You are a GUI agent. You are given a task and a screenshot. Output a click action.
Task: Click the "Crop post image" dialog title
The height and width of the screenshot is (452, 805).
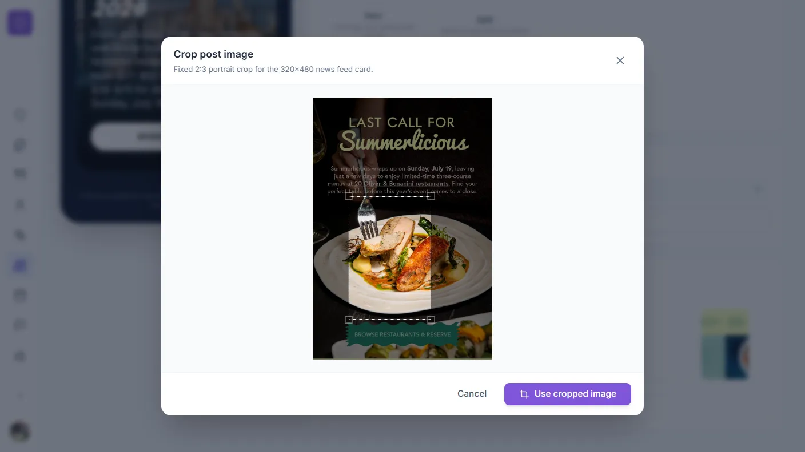tap(213, 54)
